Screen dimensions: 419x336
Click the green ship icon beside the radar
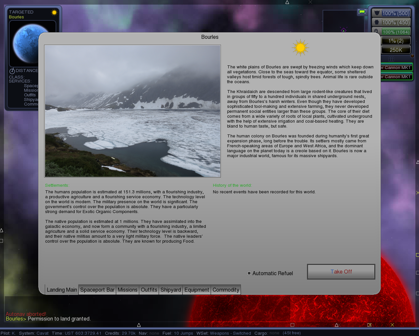click(x=362, y=12)
